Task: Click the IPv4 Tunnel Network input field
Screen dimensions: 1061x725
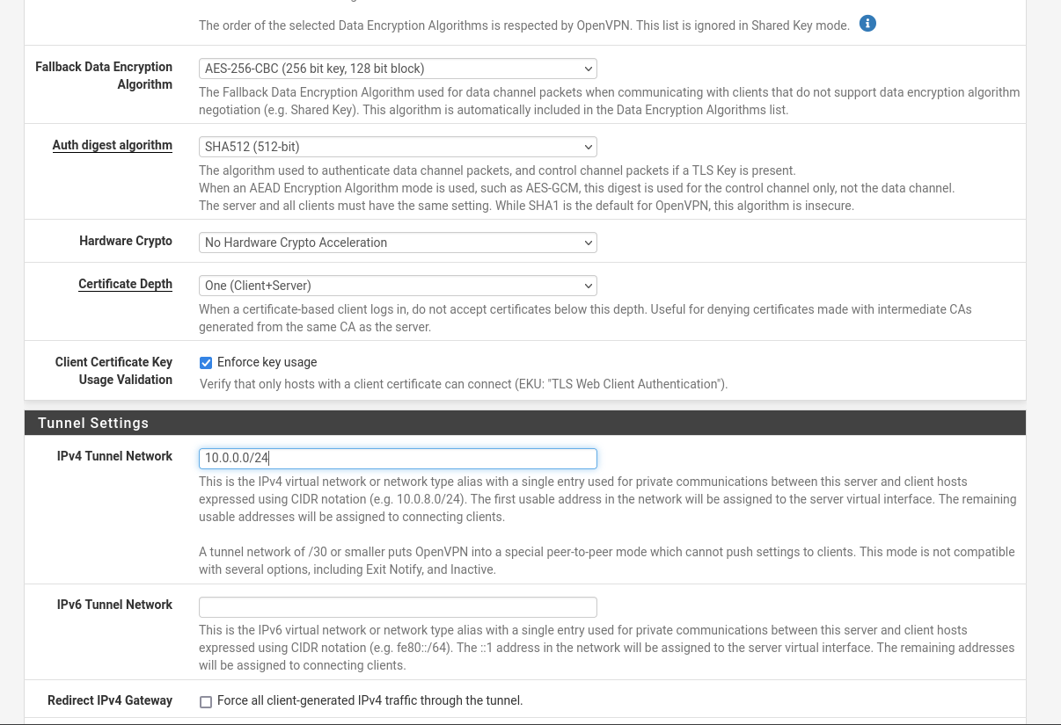Action: click(x=398, y=459)
